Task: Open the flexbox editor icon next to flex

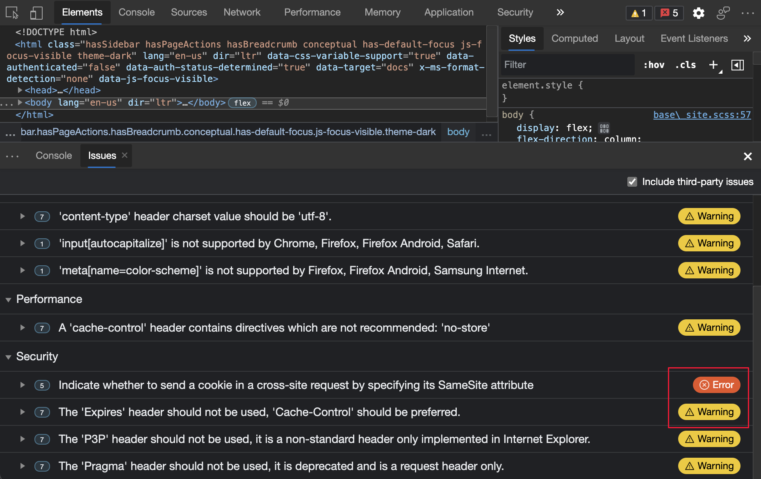Action: (x=604, y=128)
